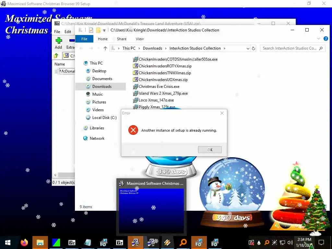Open the Edit menu in 7-Zip window

coord(68,32)
